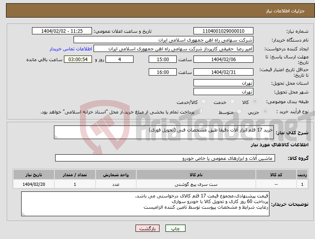This screenshot has height=239, width=315.
Task: Toggle treasury bonds payment checkbox
Action: click(x=200, y=111)
